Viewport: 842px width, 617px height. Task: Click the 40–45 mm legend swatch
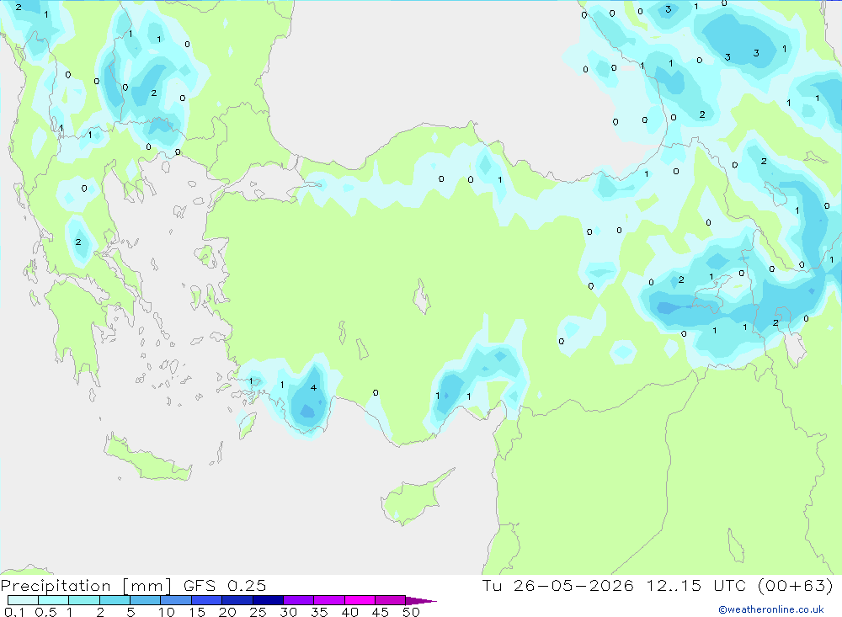[x=360, y=600]
